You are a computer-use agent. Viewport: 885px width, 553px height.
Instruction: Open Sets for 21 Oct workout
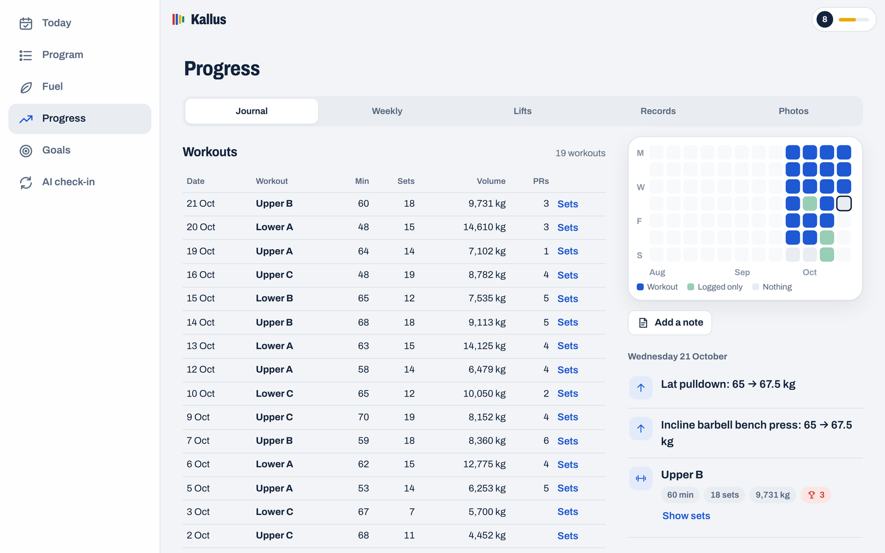[x=568, y=204]
